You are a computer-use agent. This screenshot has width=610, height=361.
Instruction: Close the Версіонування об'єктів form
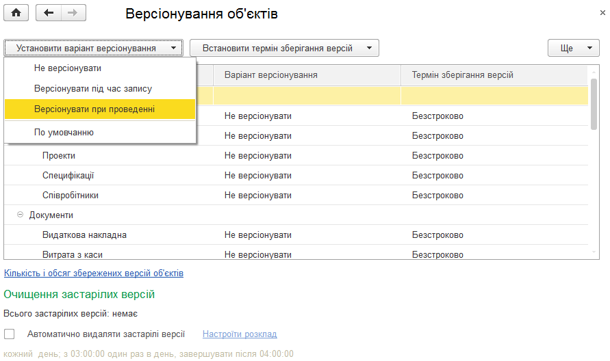[x=602, y=13]
